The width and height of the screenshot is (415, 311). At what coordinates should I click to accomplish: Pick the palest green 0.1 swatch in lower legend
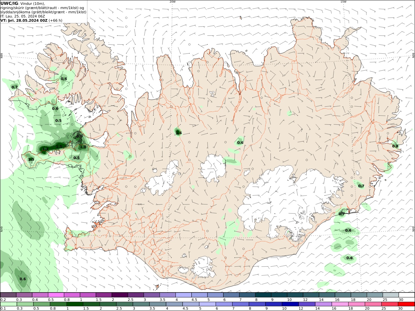(x=8, y=304)
